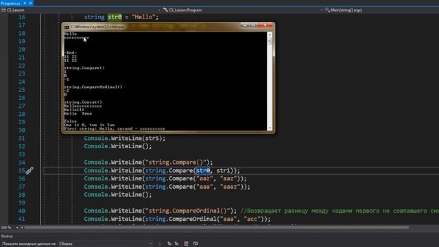Close the cmd.exe console window
The width and height of the screenshot is (439, 247).
coord(265,25)
